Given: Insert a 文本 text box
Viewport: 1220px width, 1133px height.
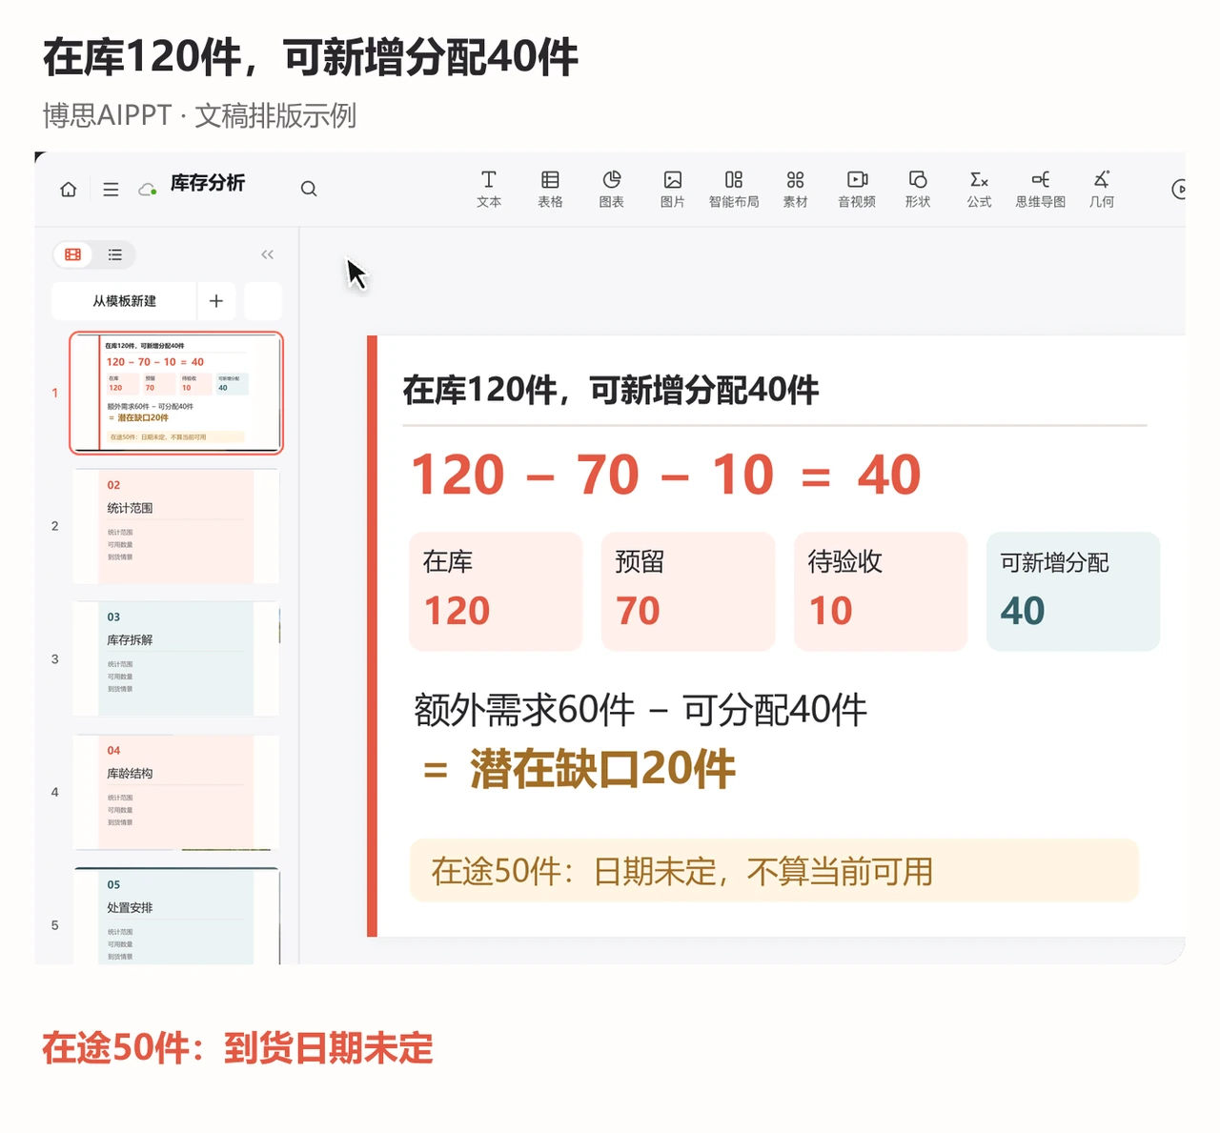Looking at the screenshot, I should [x=489, y=189].
